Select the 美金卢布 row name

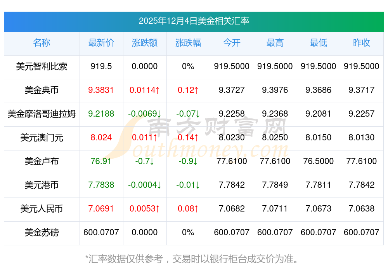click(x=42, y=161)
